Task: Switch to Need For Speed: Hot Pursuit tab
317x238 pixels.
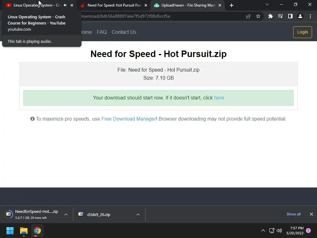Action: 115,5
